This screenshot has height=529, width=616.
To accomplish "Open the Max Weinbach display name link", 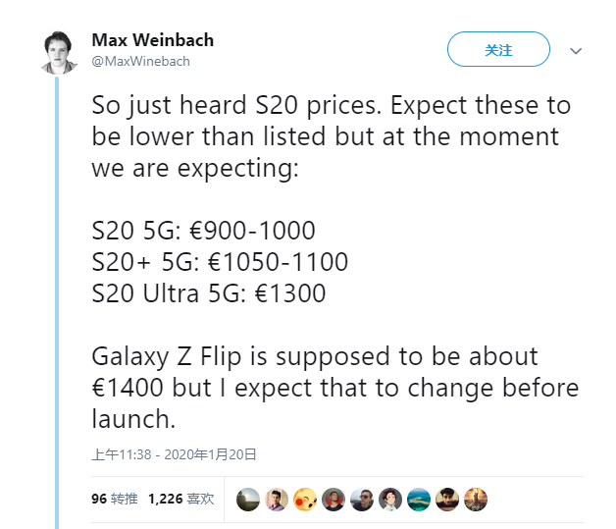I will 152,40.
